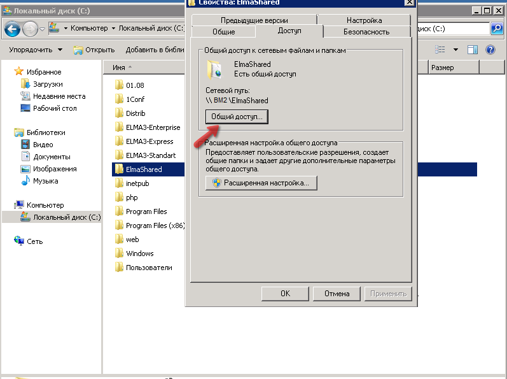Open the view options dropdown arrow

click(455, 50)
